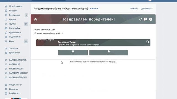Click the unread messages counter badge 3

pyautogui.click(x=27, y=15)
